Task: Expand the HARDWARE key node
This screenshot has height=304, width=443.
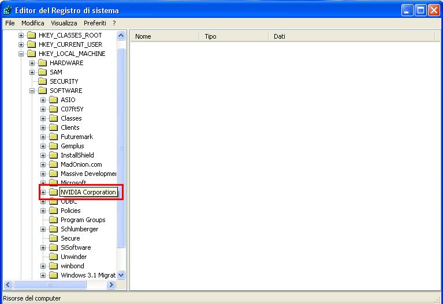Action: (x=32, y=63)
